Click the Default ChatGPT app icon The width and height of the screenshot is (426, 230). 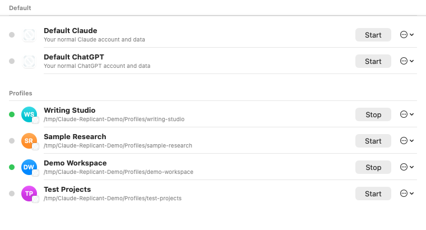click(x=29, y=61)
